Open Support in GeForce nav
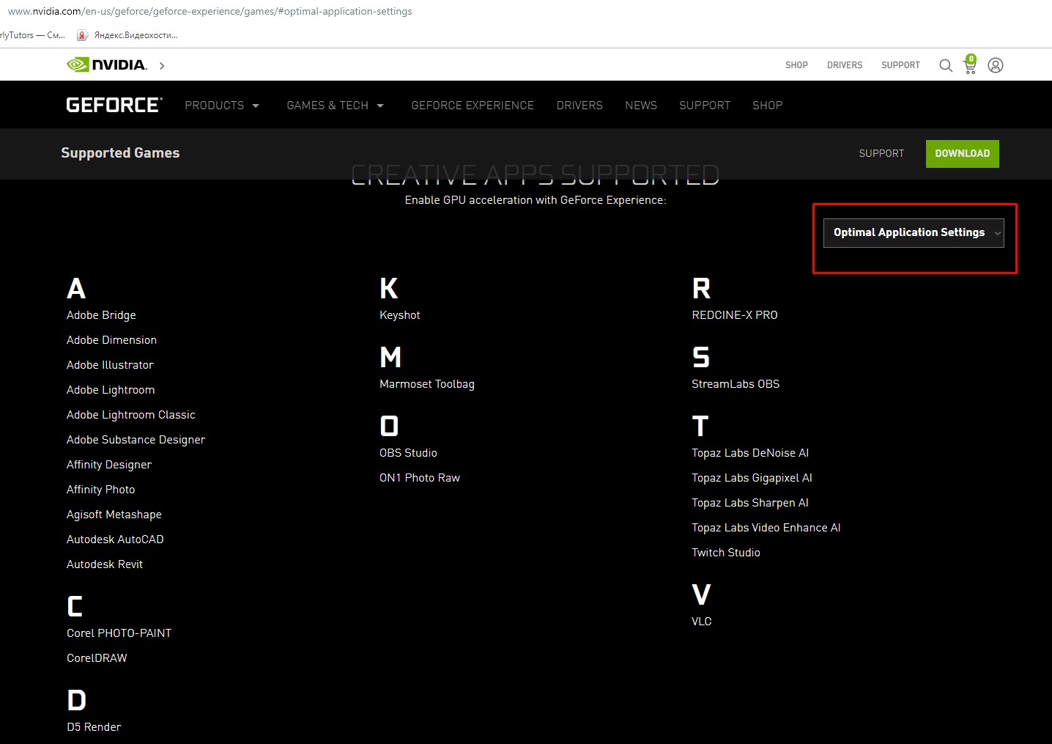This screenshot has width=1052, height=744. (705, 106)
